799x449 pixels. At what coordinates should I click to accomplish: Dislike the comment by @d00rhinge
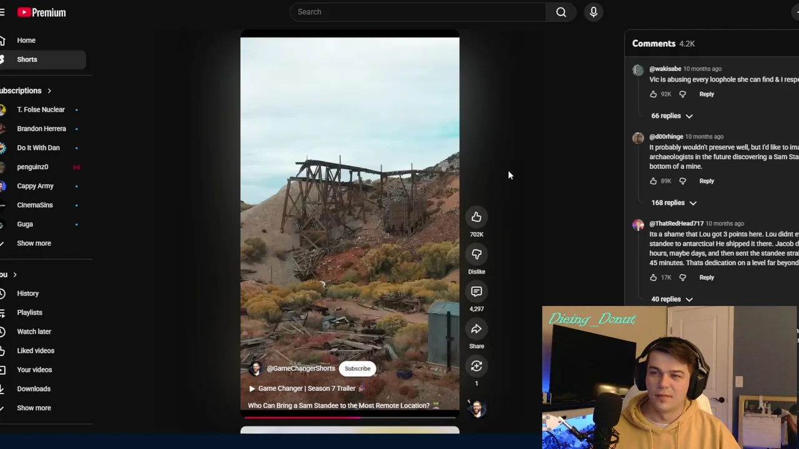[x=682, y=181]
